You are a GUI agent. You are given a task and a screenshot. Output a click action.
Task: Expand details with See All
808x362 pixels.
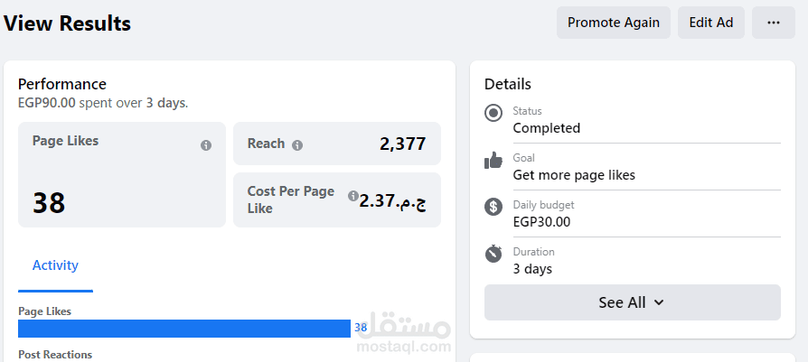[x=633, y=302]
